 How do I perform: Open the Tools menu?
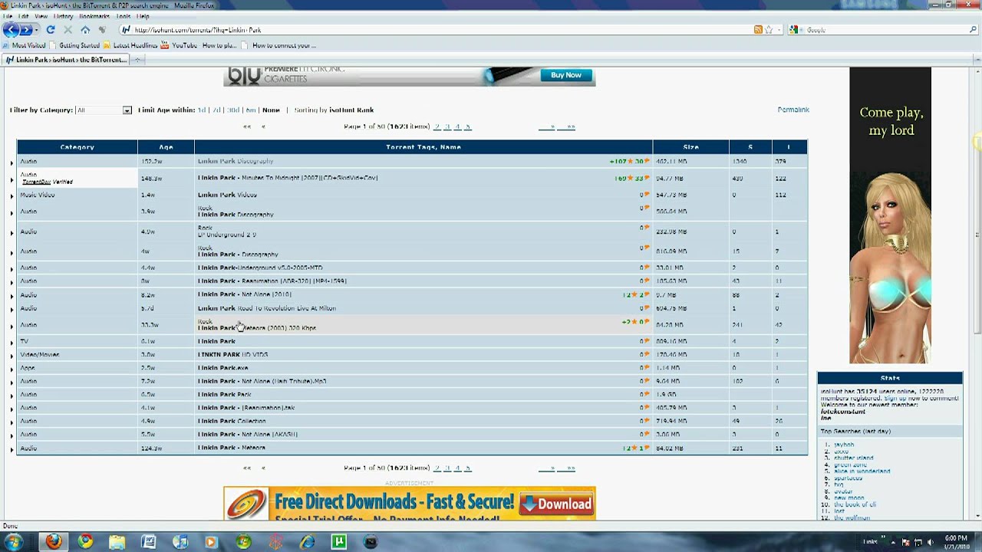click(x=123, y=16)
